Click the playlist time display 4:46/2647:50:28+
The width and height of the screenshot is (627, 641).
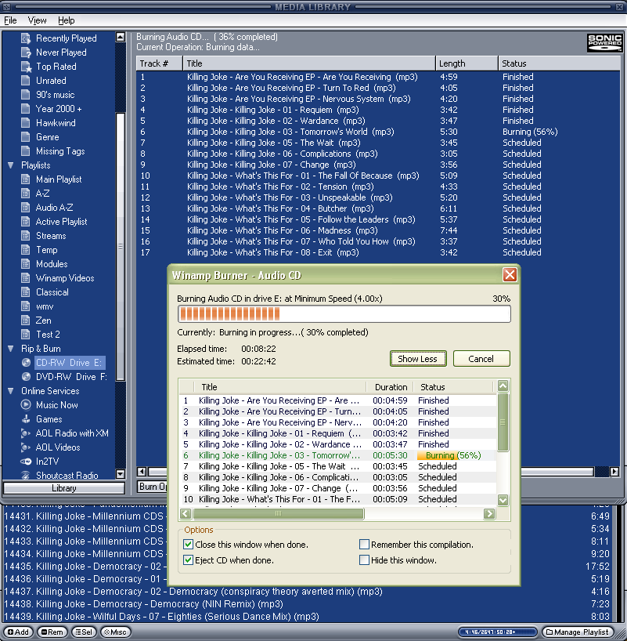[498, 632]
